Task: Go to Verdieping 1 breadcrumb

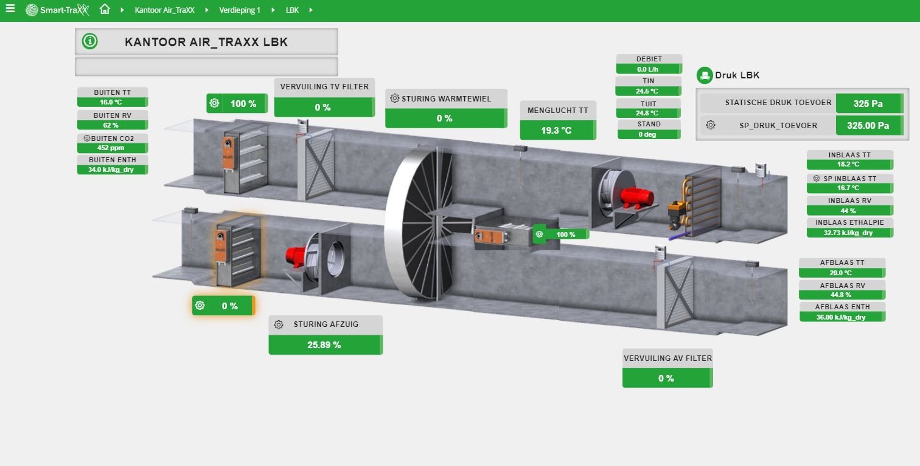Action: pos(240,10)
